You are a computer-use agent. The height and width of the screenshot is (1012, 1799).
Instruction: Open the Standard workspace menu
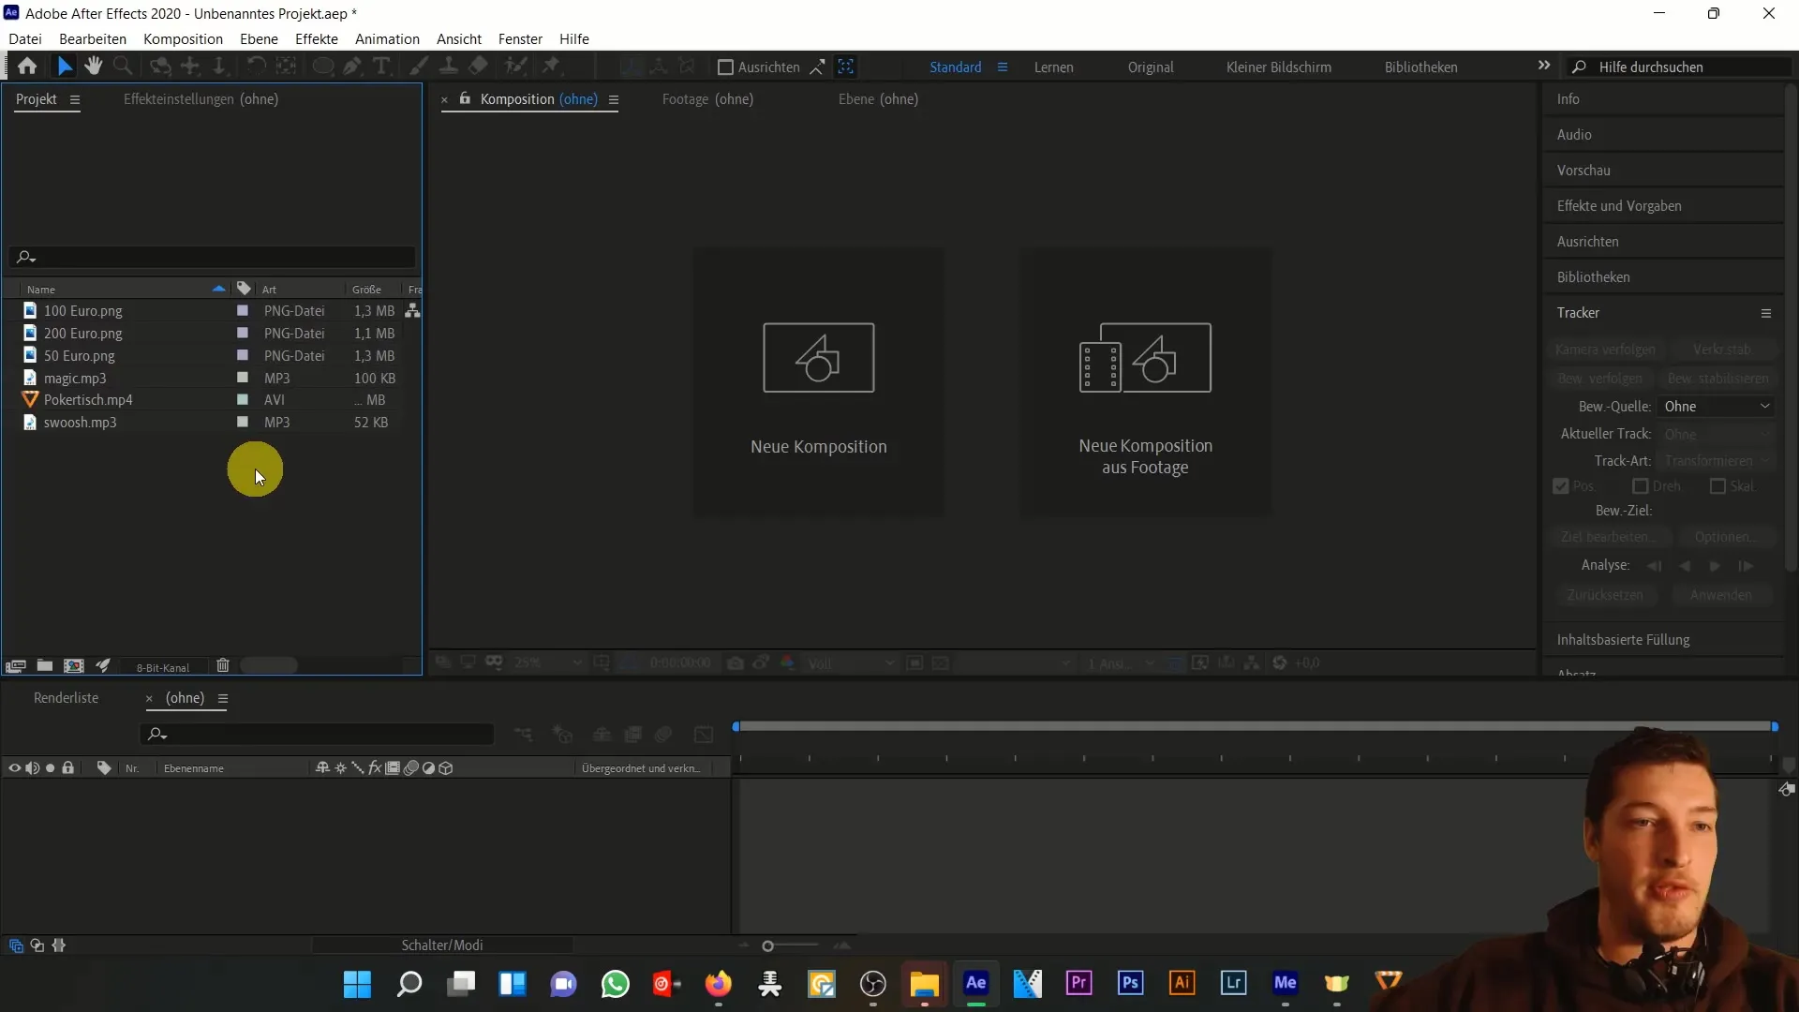pyautogui.click(x=1003, y=67)
